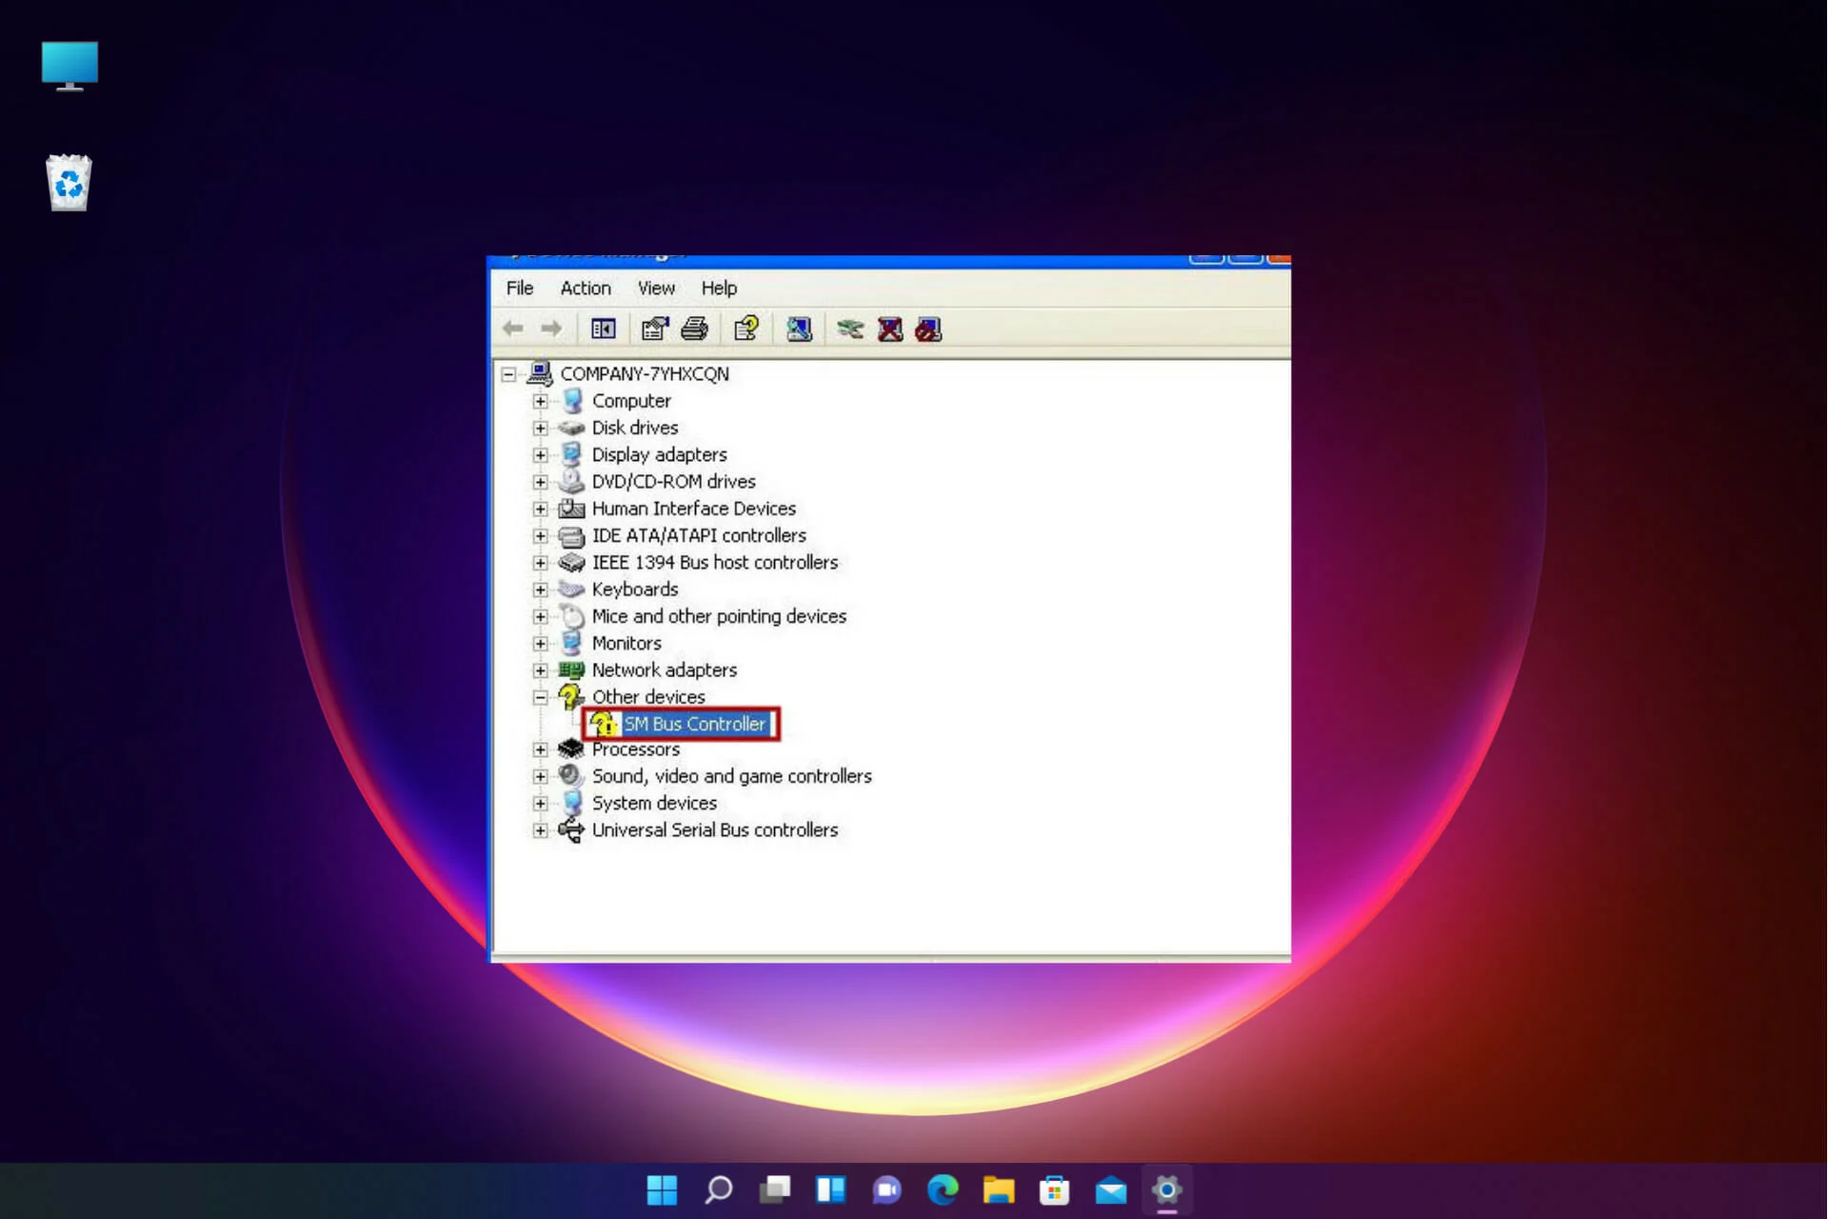Select the Uninstall device icon in toolbar
1828x1219 pixels.
(889, 328)
